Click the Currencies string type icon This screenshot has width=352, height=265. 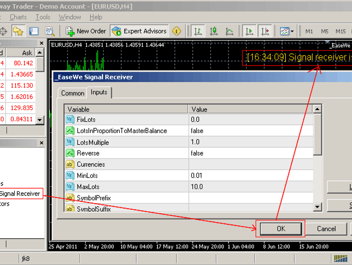[70, 164]
